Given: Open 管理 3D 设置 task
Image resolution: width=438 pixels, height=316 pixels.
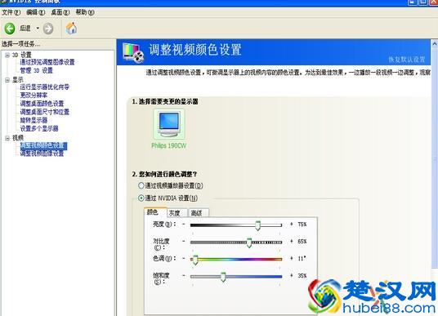Looking at the screenshot, I should (36, 70).
